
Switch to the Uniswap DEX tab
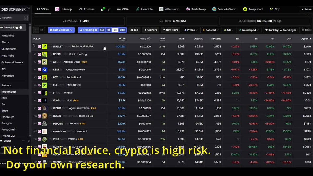point(64,9)
